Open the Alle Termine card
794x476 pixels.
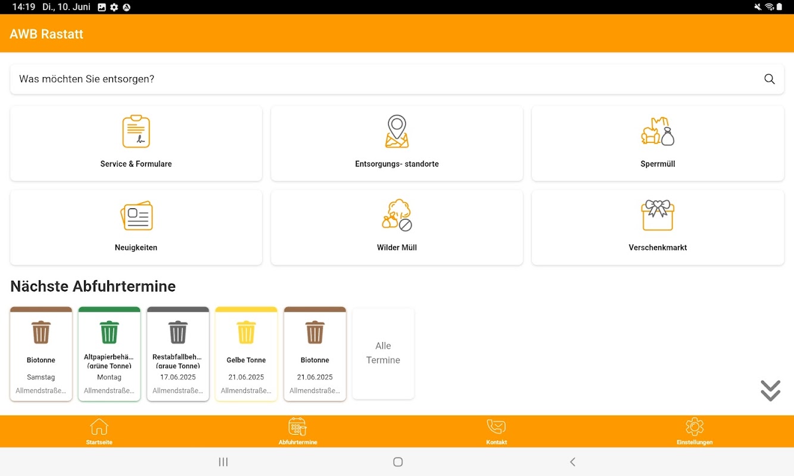pos(383,353)
